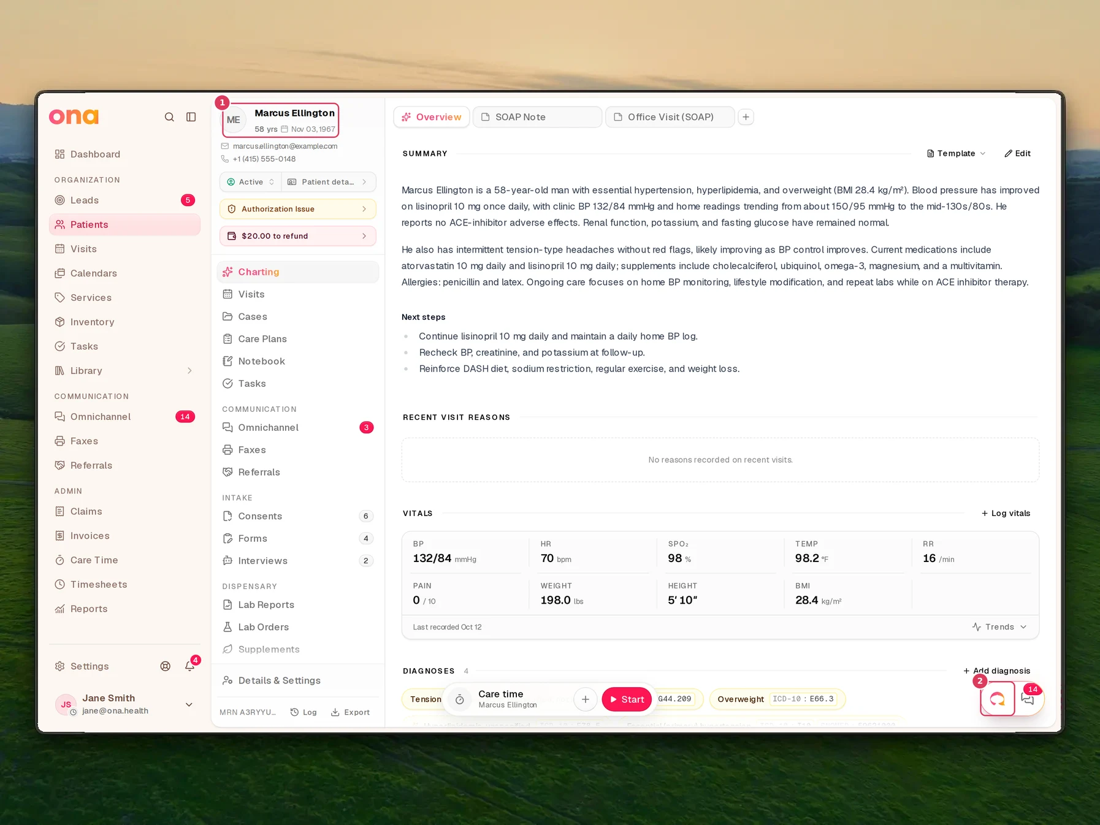Open the Active status dropdown
The image size is (1100, 825).
tap(251, 182)
